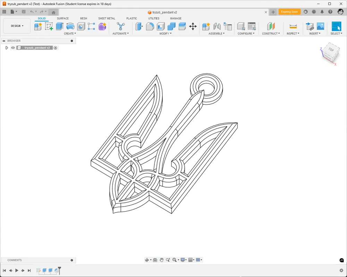Select the Offset Face tool
Screen dimensions: 347x277
(182, 26)
